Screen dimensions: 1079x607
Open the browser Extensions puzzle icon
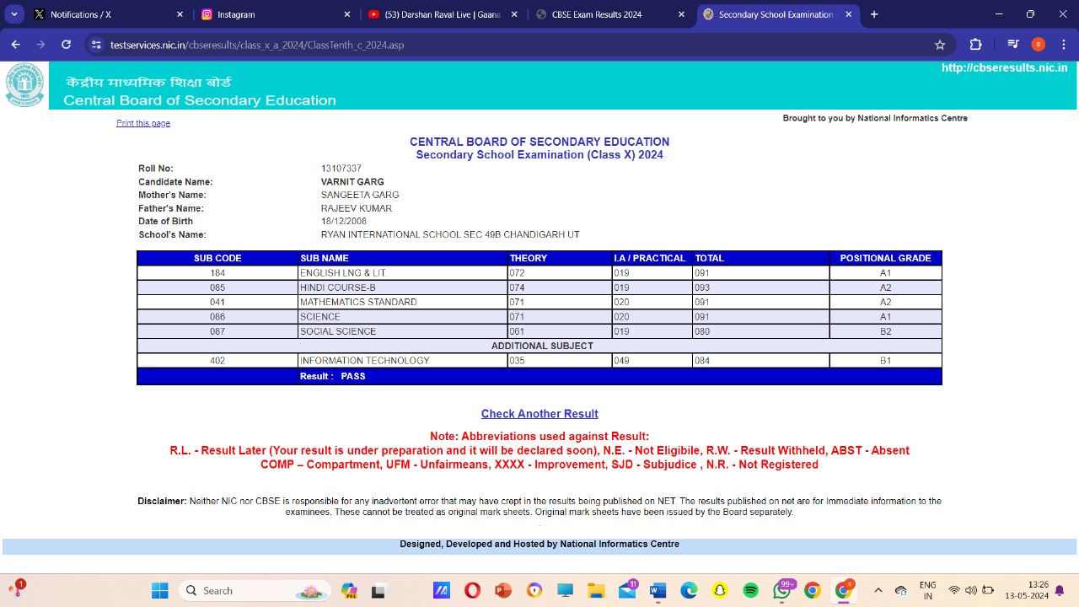click(x=975, y=45)
